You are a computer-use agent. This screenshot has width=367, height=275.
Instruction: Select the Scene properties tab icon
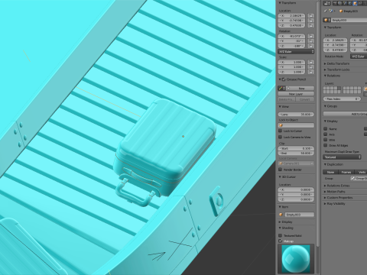[x=345, y=3]
